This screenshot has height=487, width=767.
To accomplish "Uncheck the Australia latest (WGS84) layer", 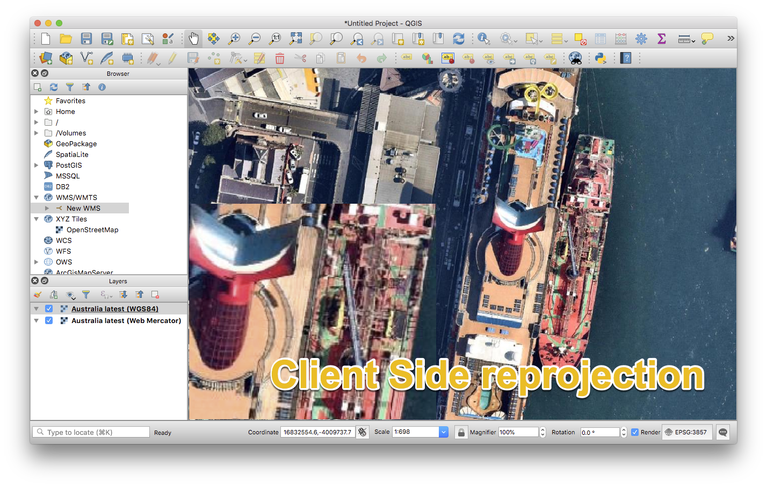I will coord(49,309).
